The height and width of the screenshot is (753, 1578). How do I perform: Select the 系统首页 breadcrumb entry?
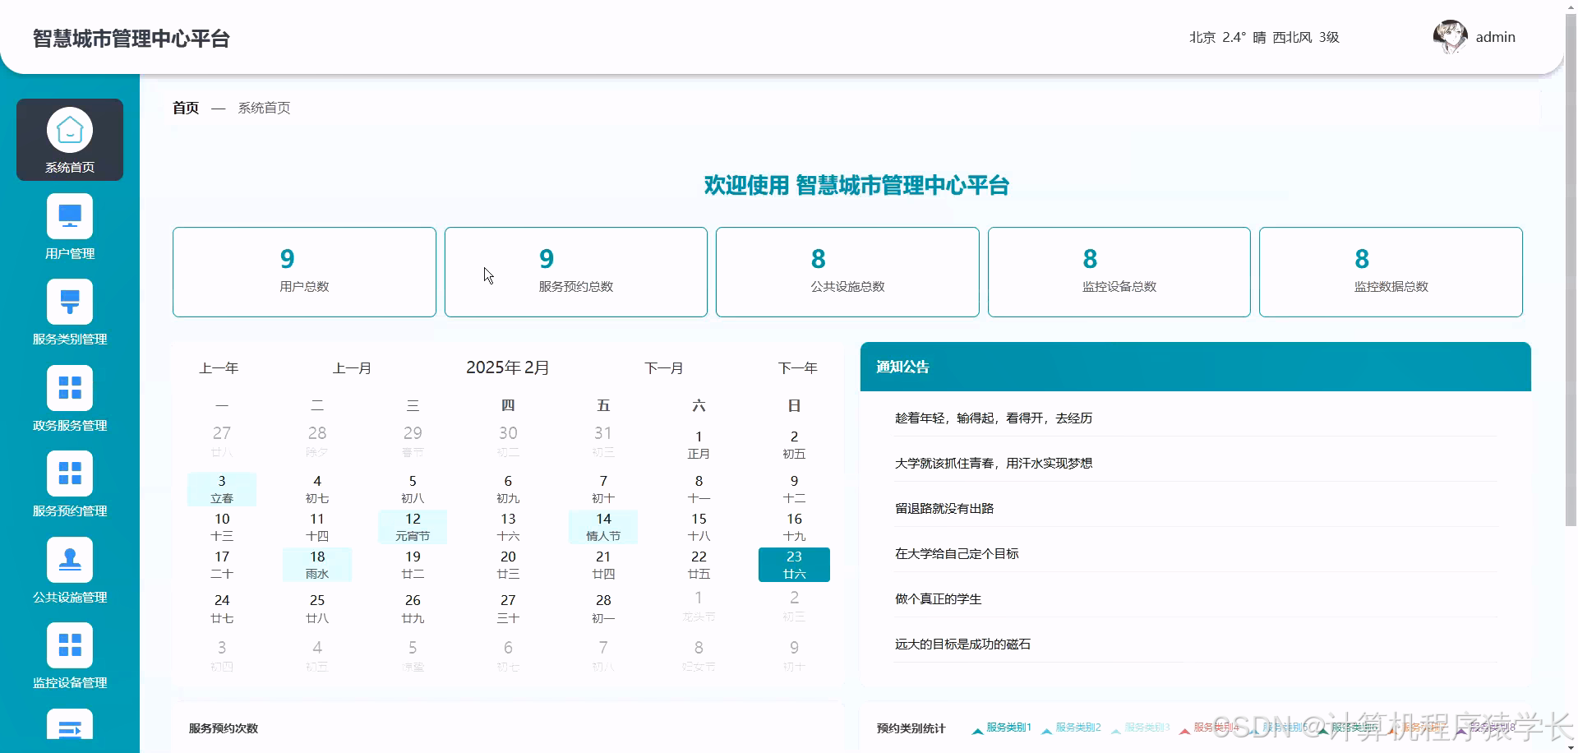tap(263, 107)
